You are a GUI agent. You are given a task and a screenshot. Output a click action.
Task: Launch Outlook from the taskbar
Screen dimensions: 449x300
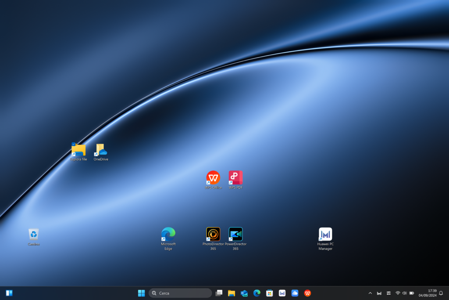pos(244,293)
